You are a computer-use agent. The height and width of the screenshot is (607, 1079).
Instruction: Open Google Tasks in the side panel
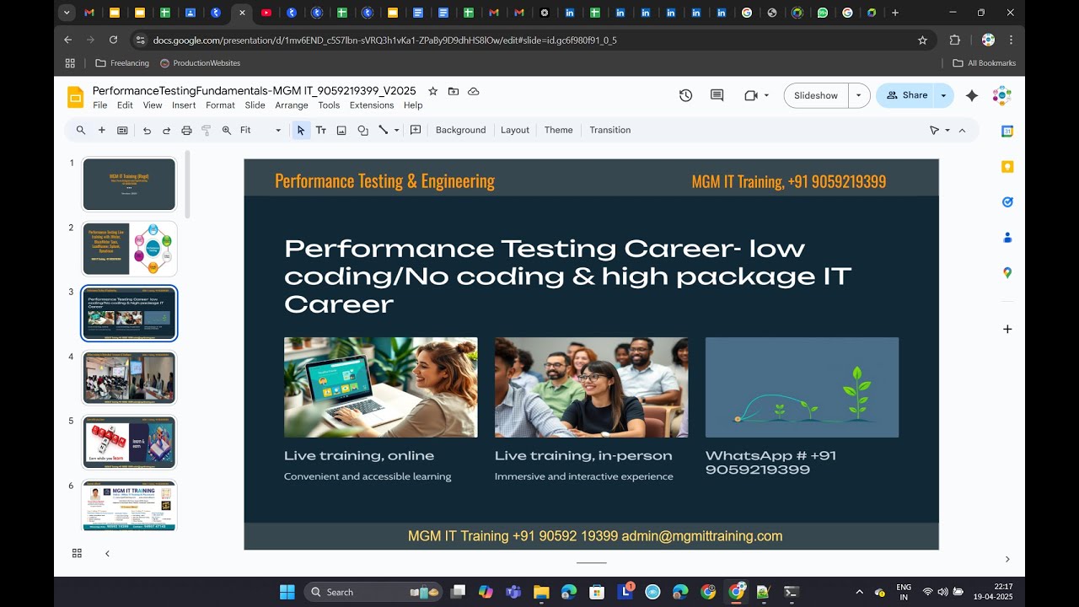1007,202
